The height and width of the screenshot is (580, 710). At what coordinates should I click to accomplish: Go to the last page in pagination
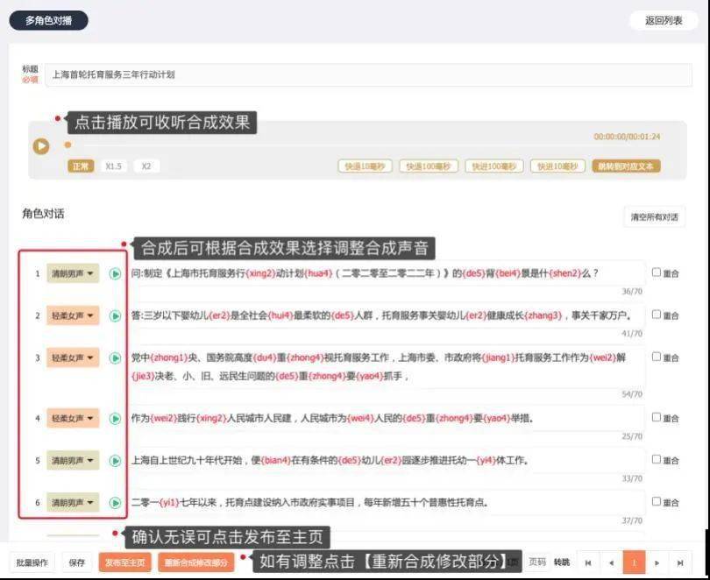tap(680, 562)
